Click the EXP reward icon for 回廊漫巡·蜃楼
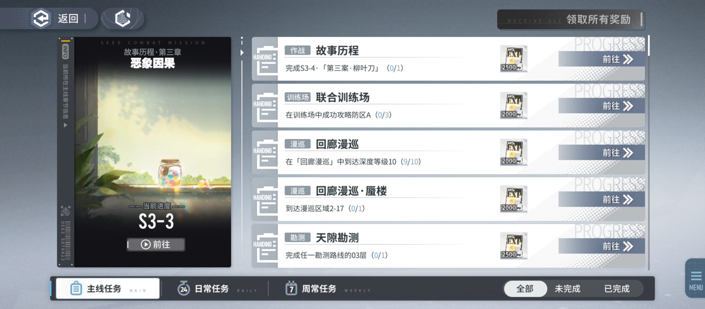The width and height of the screenshot is (705, 309). pyautogui.click(x=513, y=199)
